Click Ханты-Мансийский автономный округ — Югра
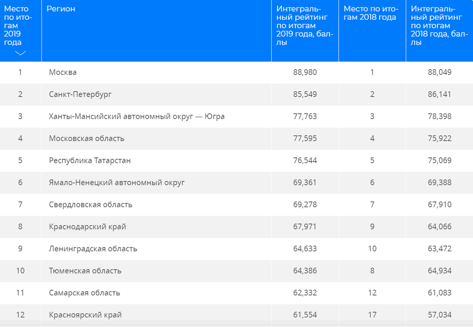Image resolution: width=473 pixels, height=327 pixels. pos(137,117)
